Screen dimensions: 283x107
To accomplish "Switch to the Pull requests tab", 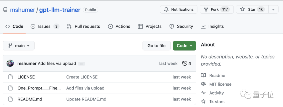I will click(84, 26).
